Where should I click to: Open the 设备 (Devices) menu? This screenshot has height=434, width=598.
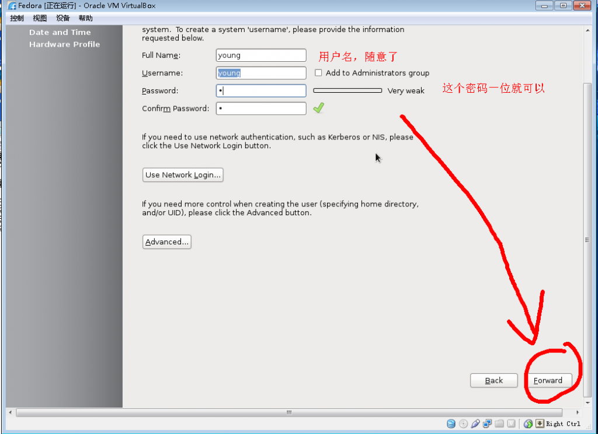click(x=62, y=18)
